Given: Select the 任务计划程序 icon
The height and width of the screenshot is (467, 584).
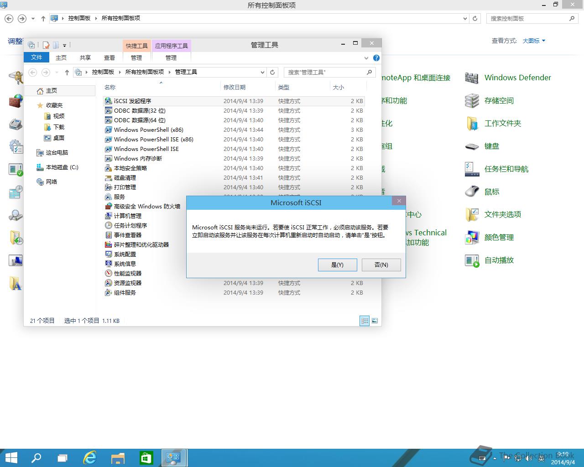Looking at the screenshot, I should pyautogui.click(x=109, y=225).
